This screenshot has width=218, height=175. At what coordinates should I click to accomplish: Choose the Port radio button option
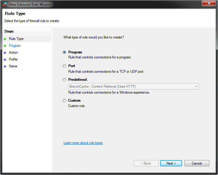(x=64, y=66)
